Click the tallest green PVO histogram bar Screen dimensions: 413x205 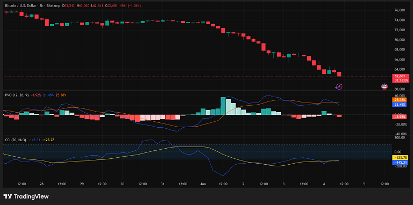pos(223,106)
